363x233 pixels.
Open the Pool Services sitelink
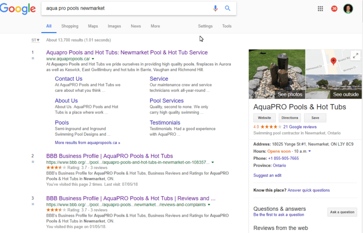tap(167, 101)
